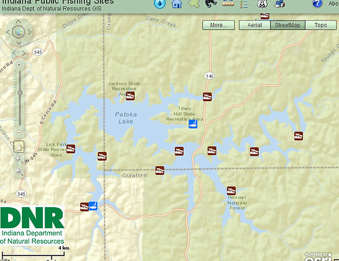Click boat ramp marker at Lick Fork Recreation Area

[71, 149]
